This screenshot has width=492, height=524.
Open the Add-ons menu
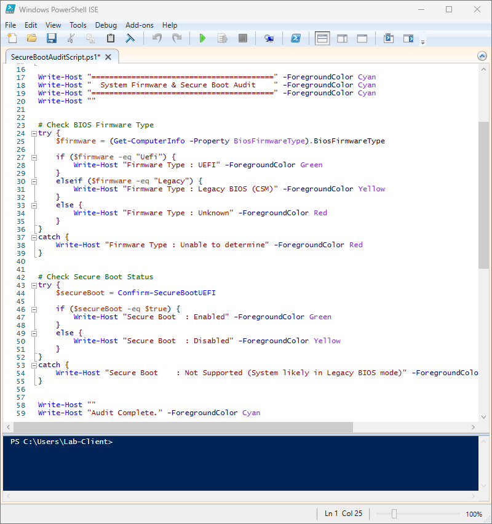click(139, 25)
